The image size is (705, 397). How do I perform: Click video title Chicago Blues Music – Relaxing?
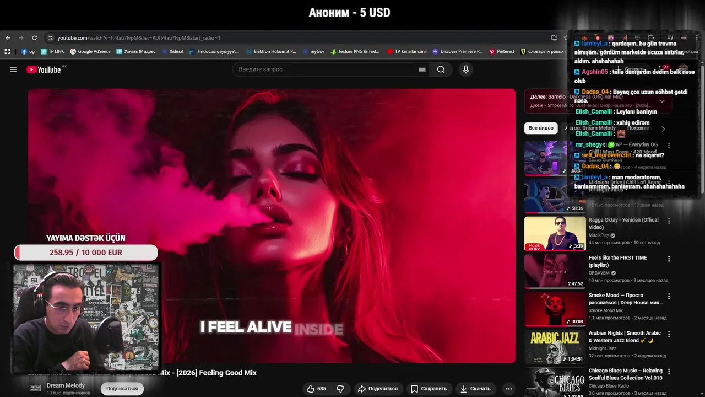tap(626, 374)
